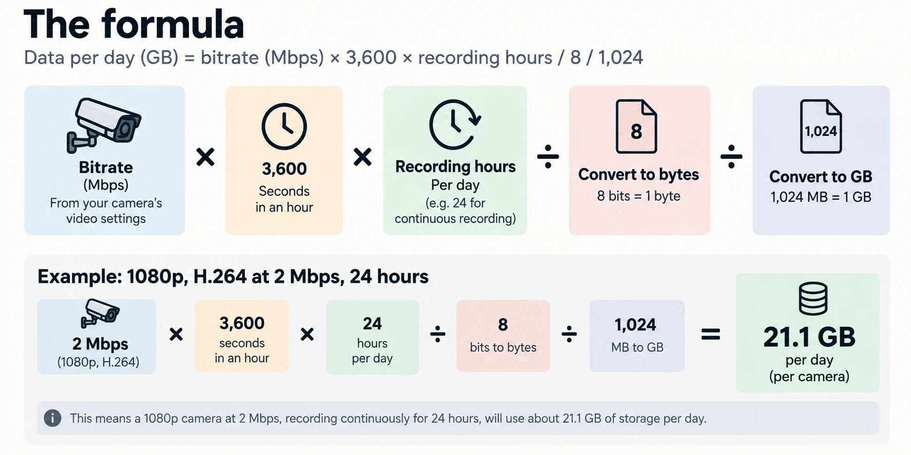This screenshot has width=911, height=455.
Task: Click the database stack icon above 21.1 GB
Action: click(x=813, y=299)
